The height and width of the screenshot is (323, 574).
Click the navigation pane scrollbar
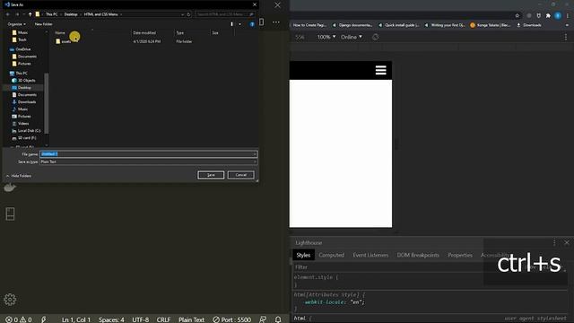coord(46,103)
